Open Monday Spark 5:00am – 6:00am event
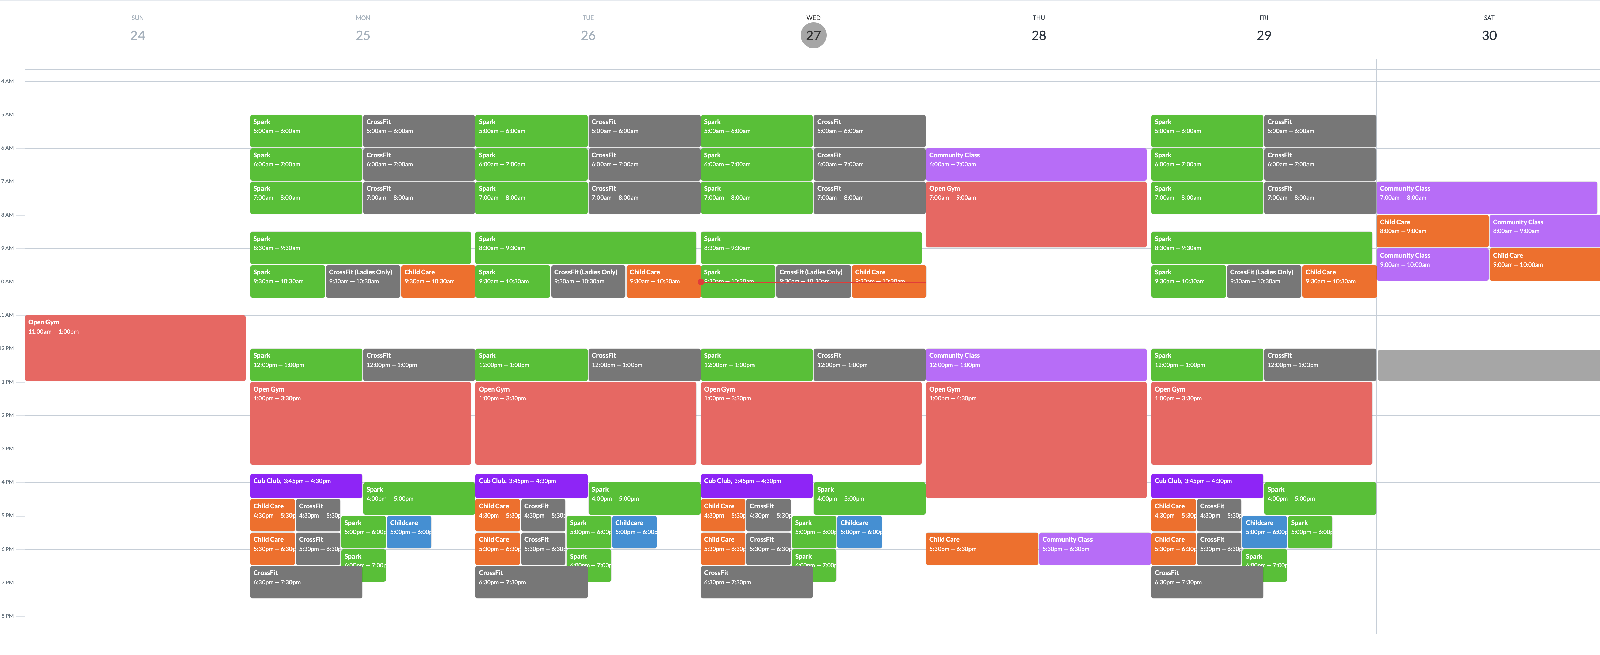 point(306,131)
